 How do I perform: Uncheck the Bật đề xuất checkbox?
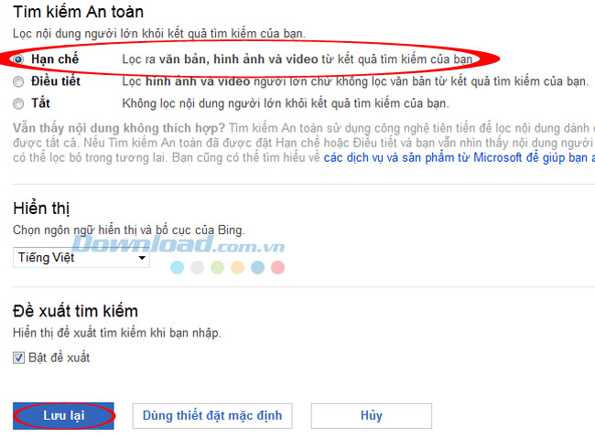click(18, 358)
